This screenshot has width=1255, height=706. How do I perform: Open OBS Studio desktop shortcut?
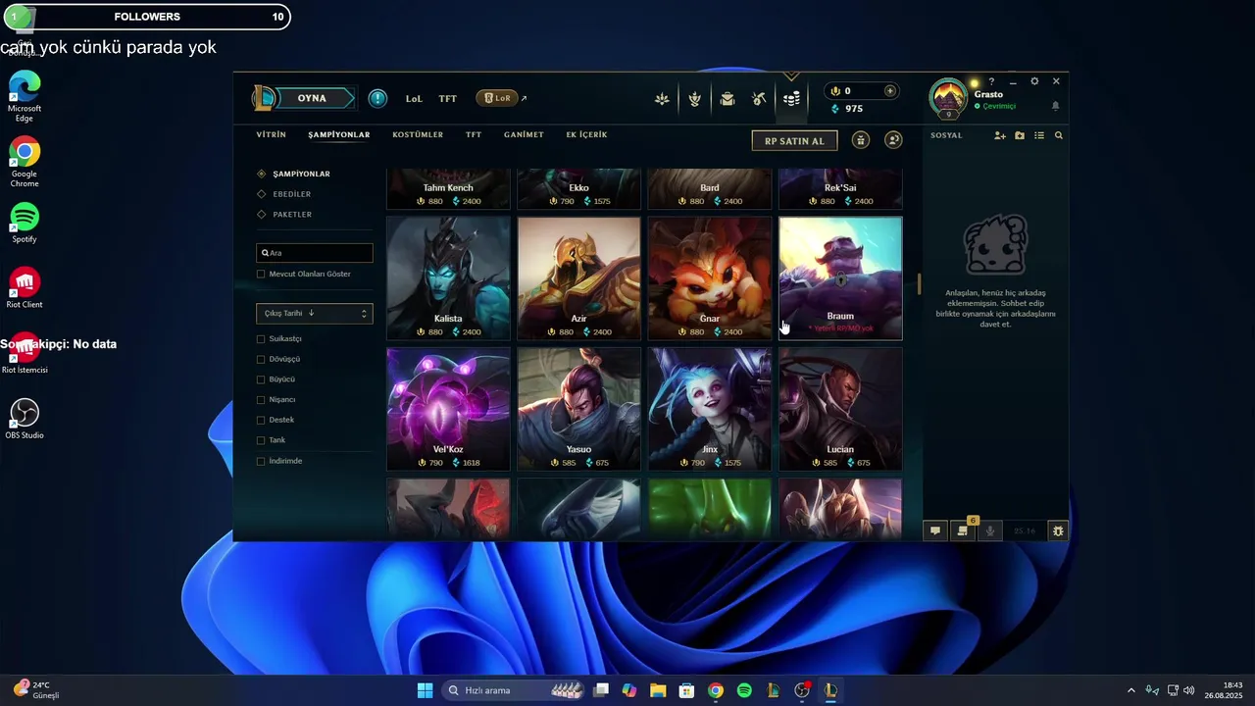point(25,419)
